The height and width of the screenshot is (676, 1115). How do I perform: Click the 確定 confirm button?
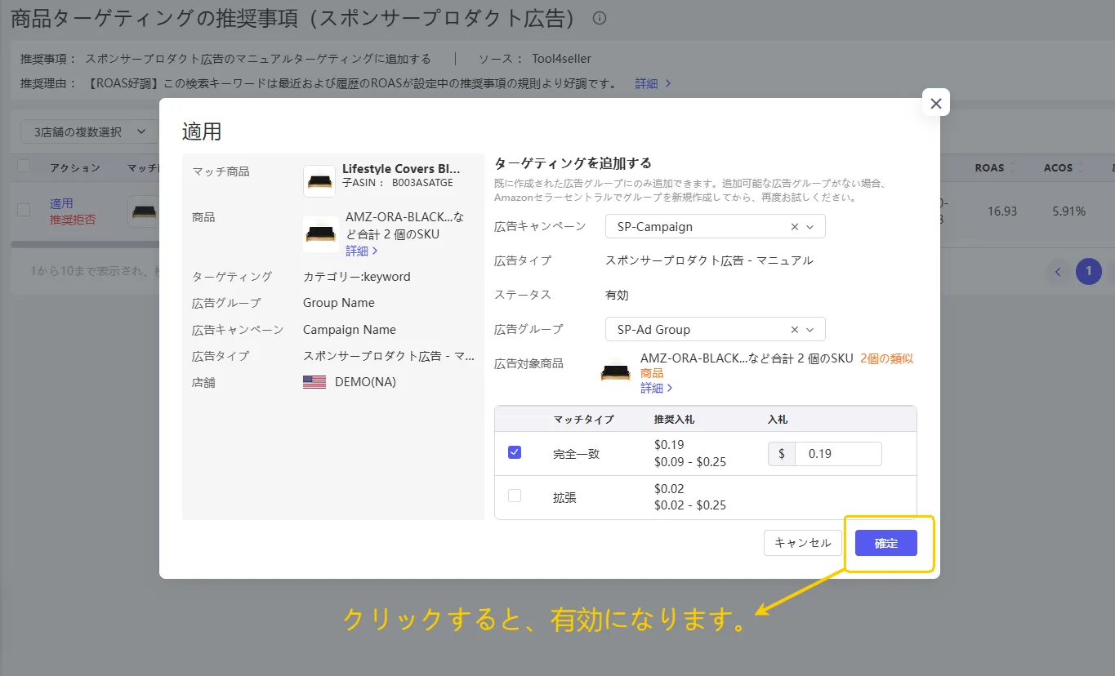coord(886,543)
